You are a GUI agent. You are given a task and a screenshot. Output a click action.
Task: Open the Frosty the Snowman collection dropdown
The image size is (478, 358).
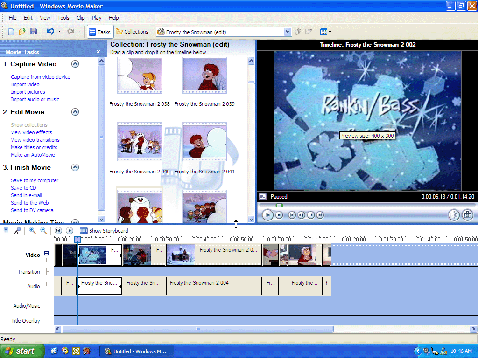[288, 32]
